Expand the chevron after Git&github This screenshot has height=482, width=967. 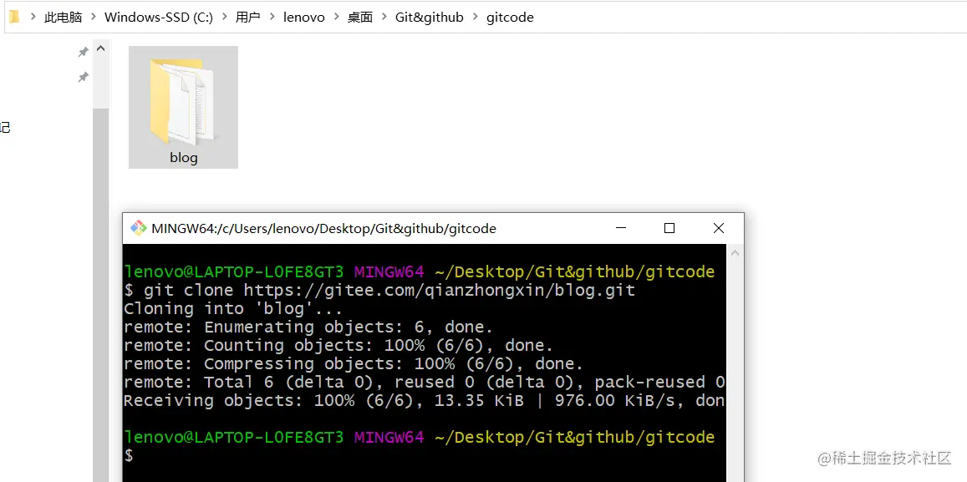[476, 18]
